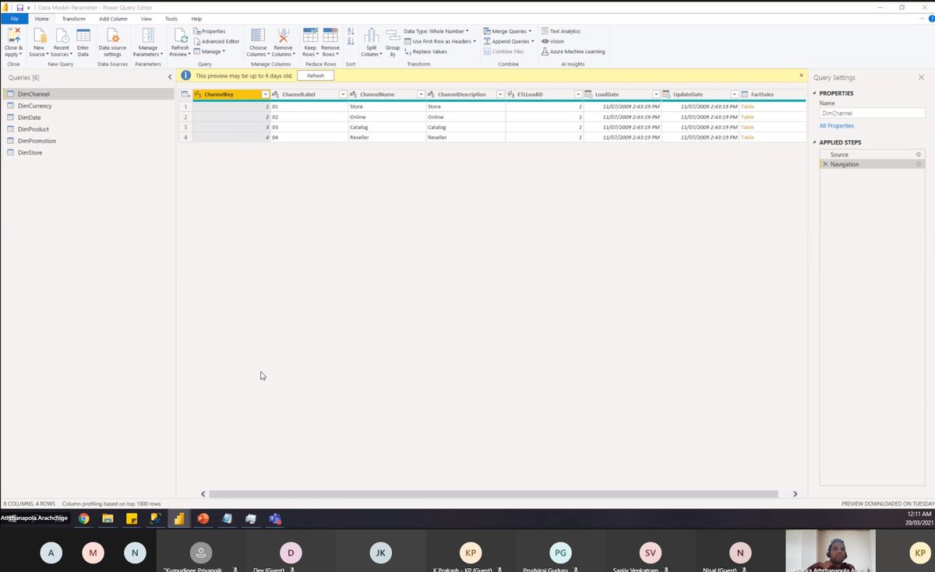The width and height of the screenshot is (935, 572).
Task: Open the Data Type: Whole Number dropdown
Action: pyautogui.click(x=436, y=31)
